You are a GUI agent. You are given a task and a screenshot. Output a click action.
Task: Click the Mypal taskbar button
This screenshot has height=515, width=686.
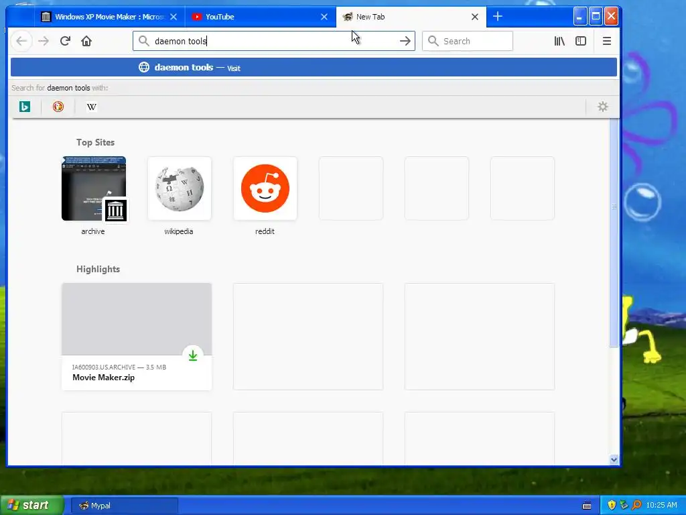[x=124, y=506]
